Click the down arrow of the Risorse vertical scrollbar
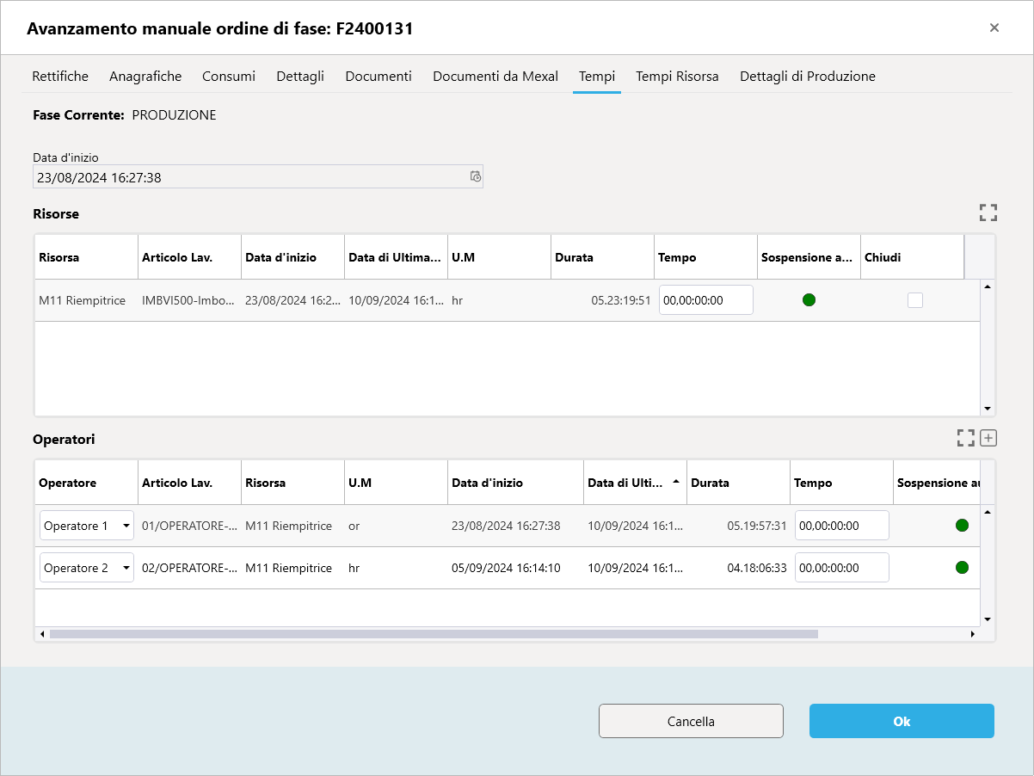This screenshot has height=776, width=1034. (x=988, y=409)
